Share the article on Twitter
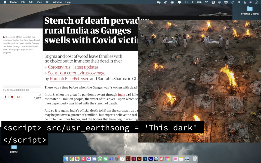 click(12, 97)
